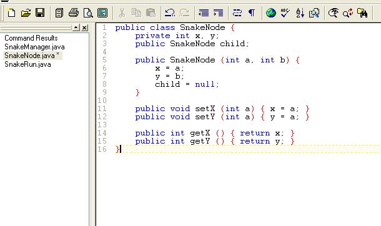This screenshot has height=226, width=381.
Task: Click the Cut scissors icon
Action: click(x=122, y=12)
